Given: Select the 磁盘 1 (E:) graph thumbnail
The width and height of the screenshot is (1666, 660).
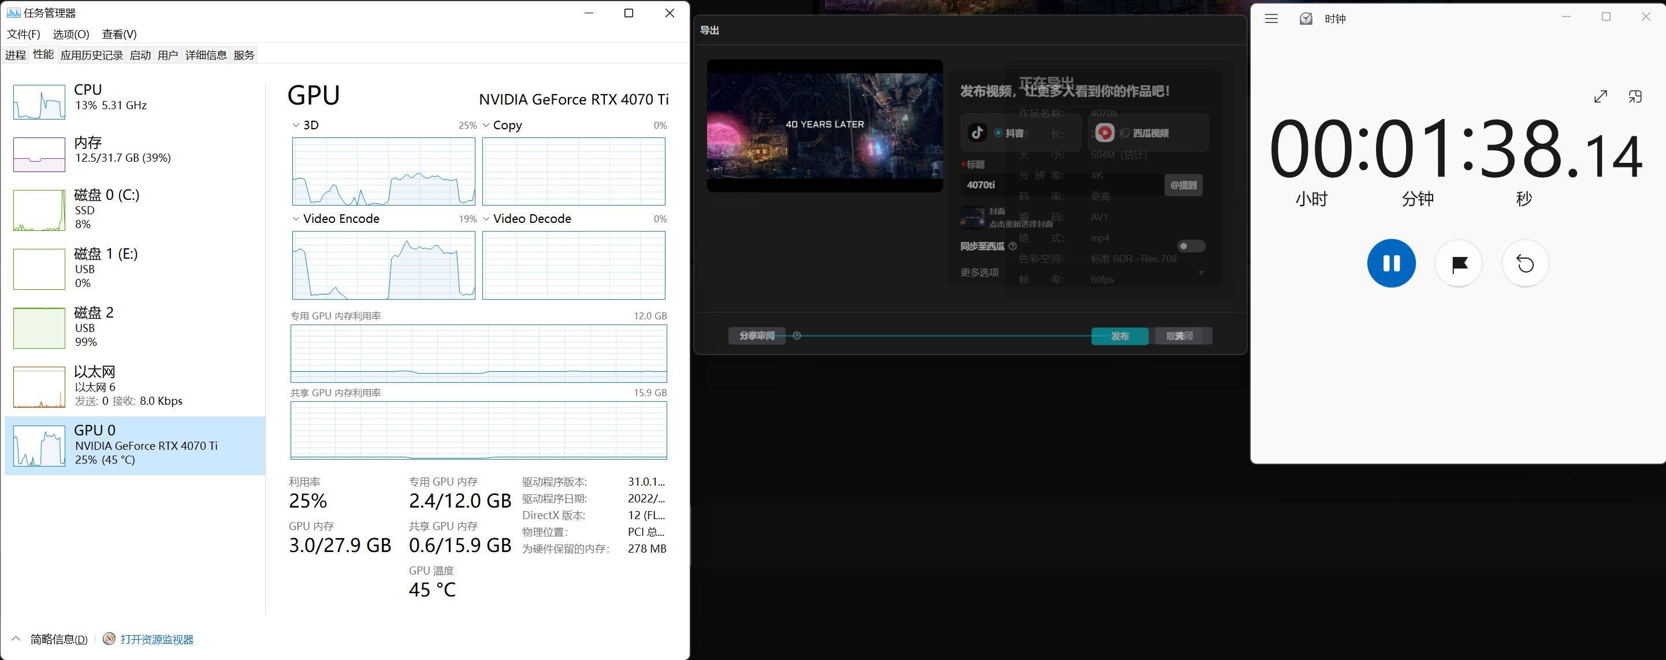Looking at the screenshot, I should point(39,269).
